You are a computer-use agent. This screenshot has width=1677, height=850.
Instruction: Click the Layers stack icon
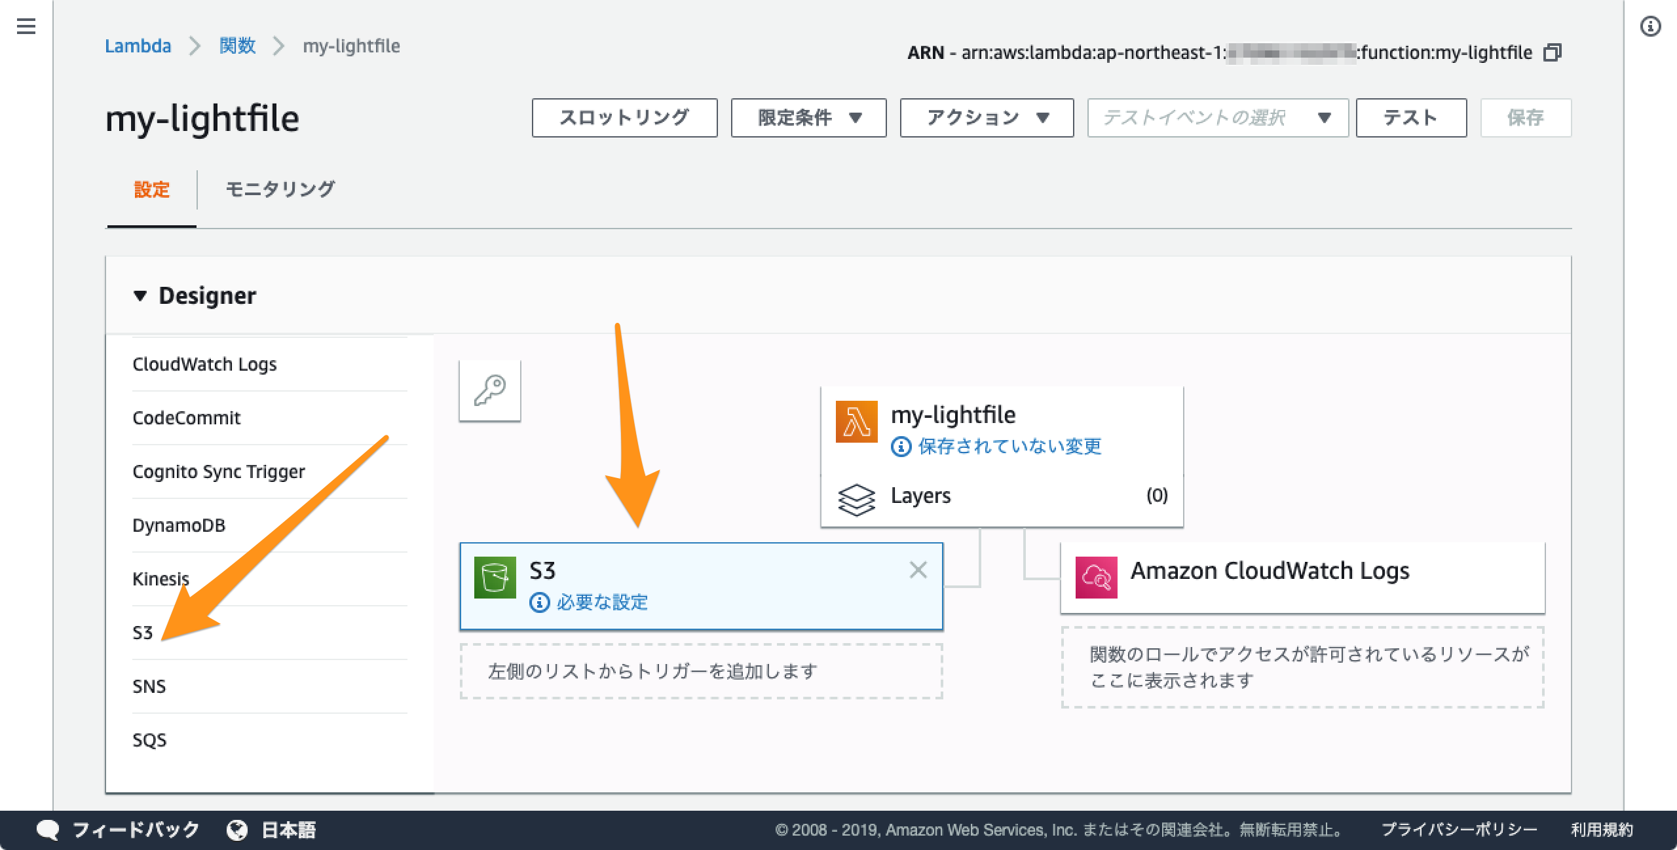pos(856,500)
